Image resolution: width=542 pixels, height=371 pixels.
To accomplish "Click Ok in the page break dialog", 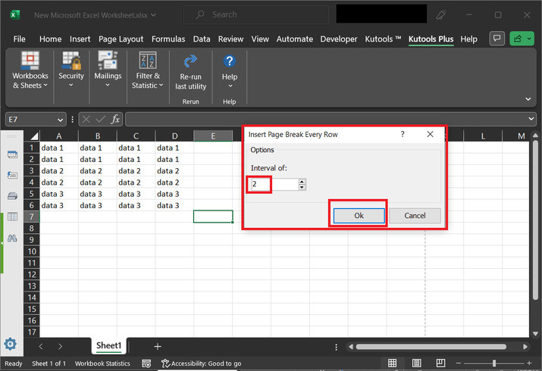I will 359,215.
